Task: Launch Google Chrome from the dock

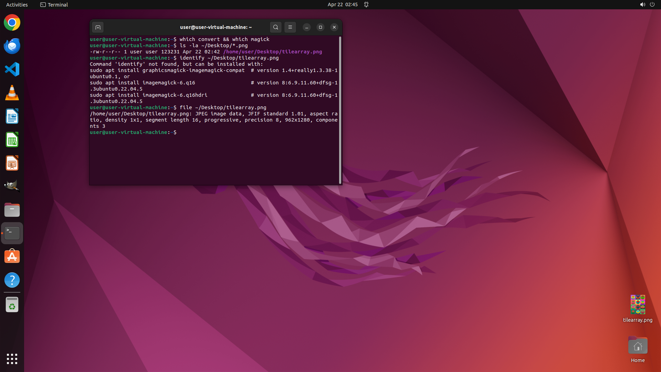Action: (x=12, y=23)
